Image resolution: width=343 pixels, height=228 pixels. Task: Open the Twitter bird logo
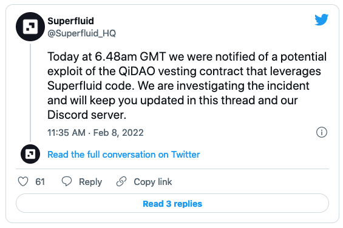pyautogui.click(x=321, y=19)
